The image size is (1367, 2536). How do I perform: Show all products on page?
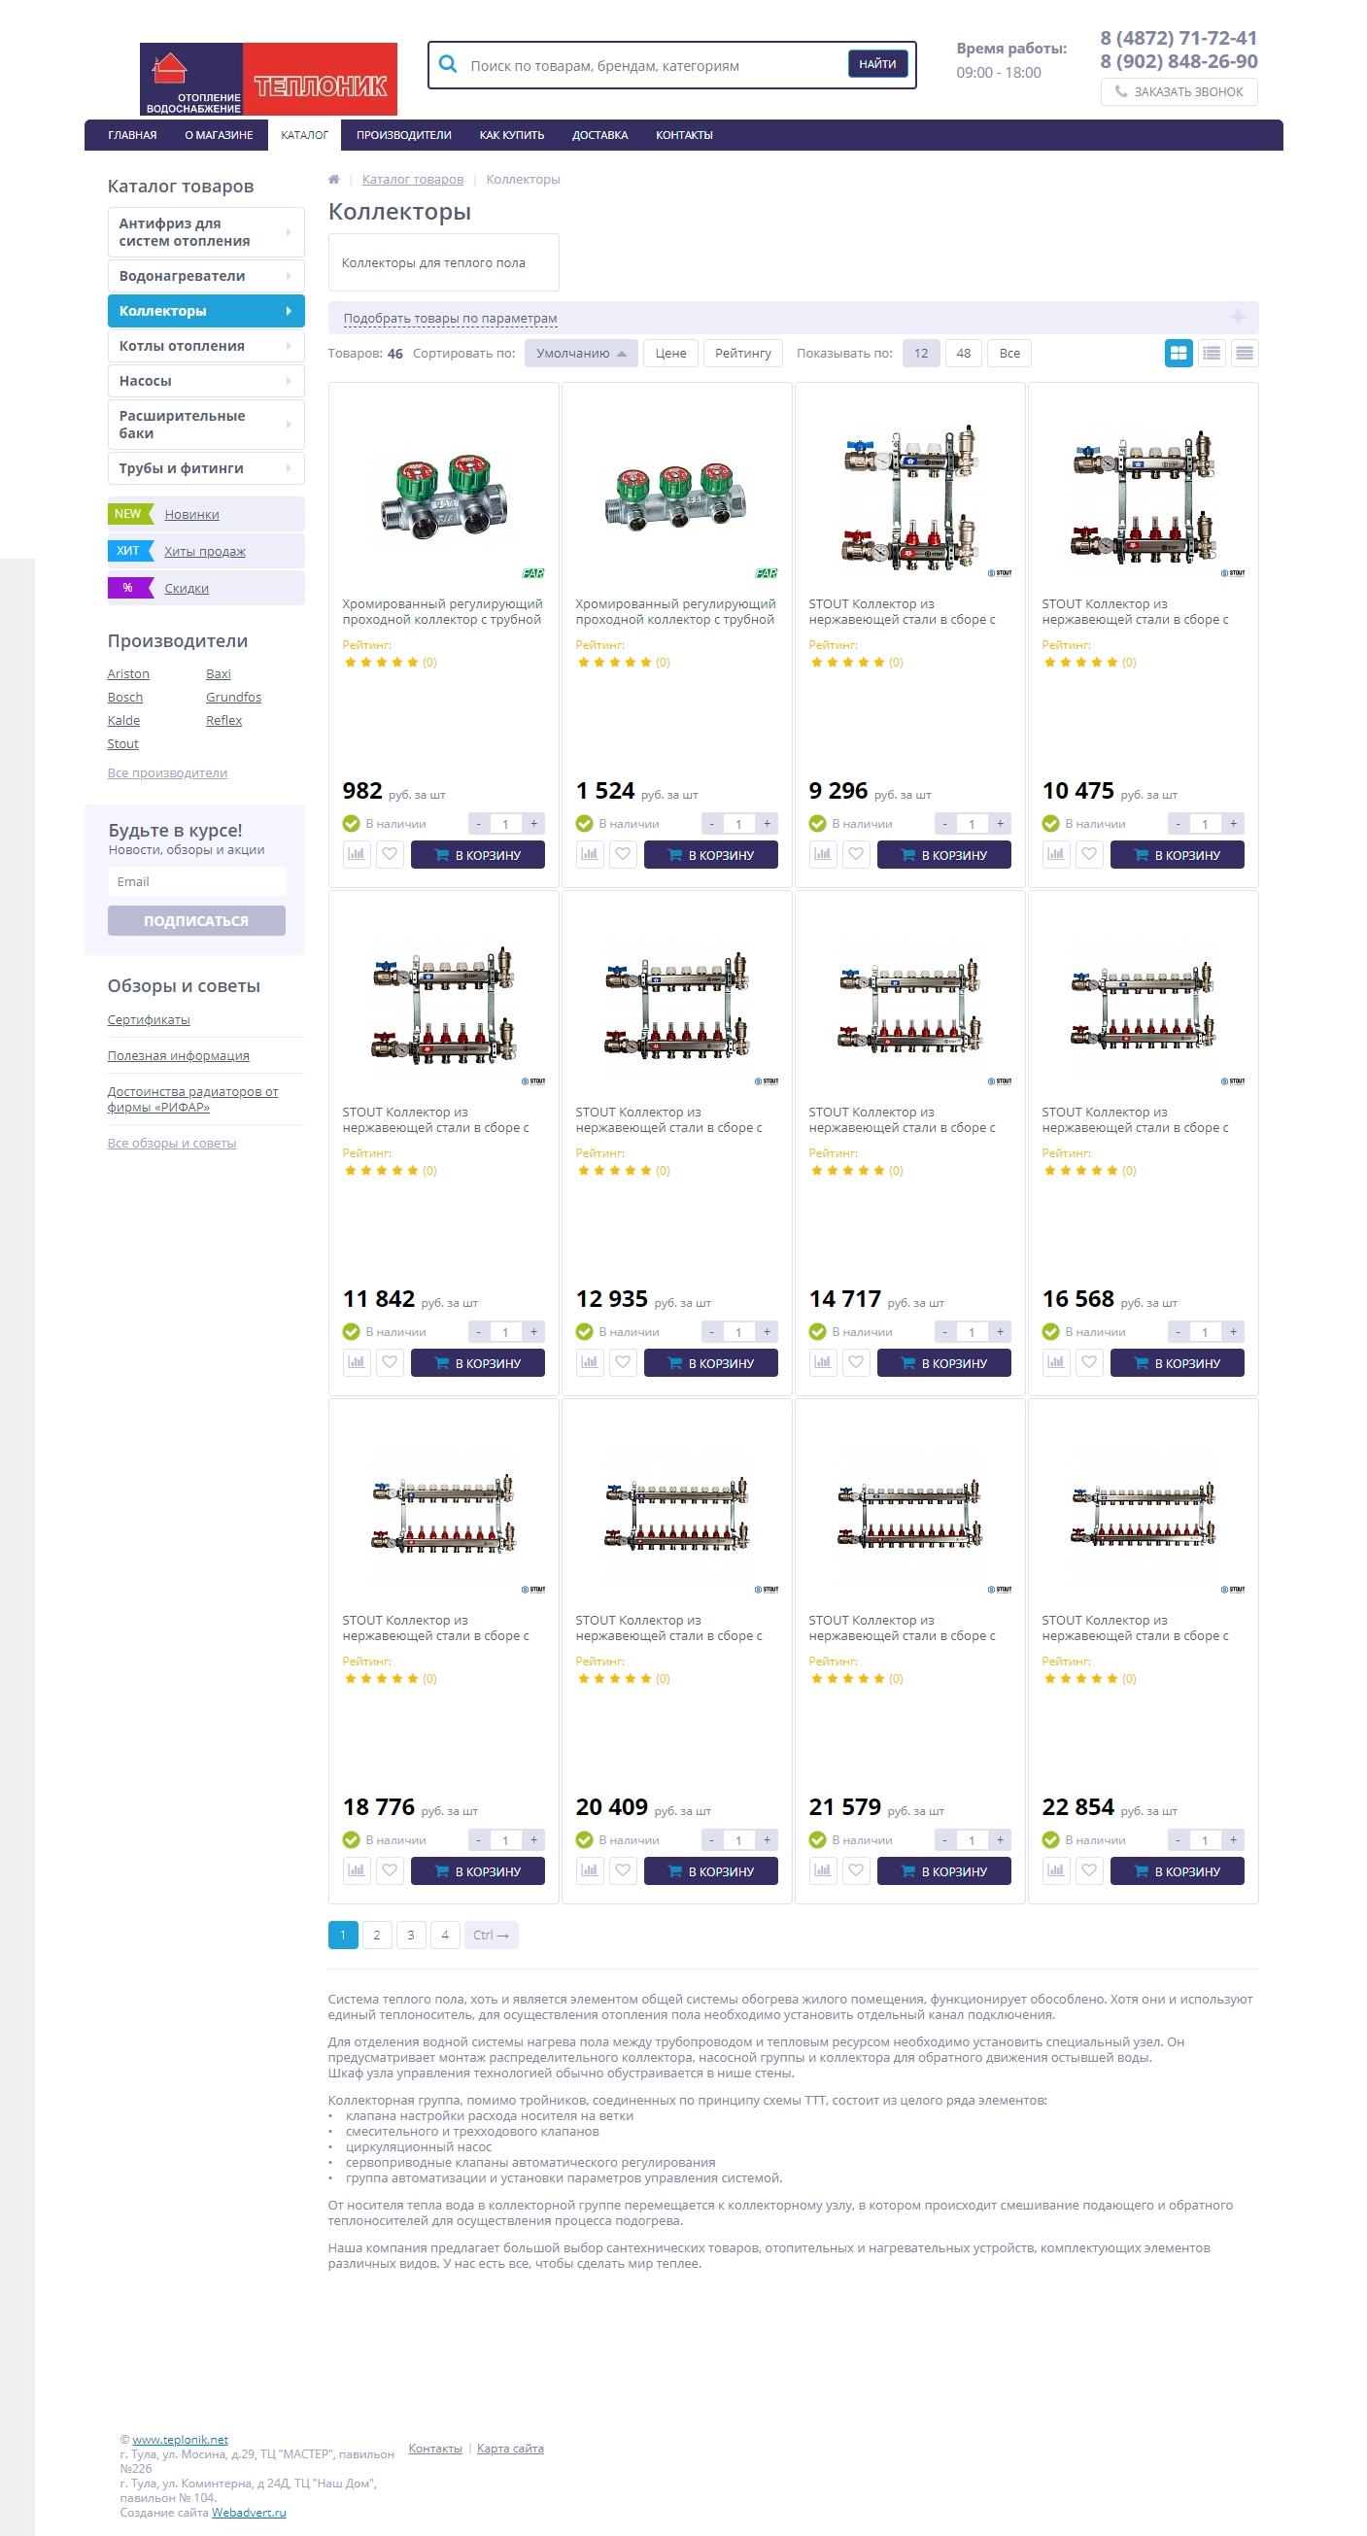point(1008,354)
